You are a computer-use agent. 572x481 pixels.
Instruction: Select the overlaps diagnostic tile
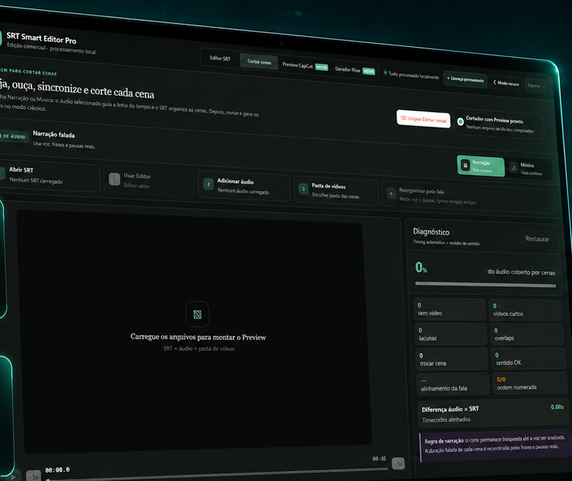(527, 335)
